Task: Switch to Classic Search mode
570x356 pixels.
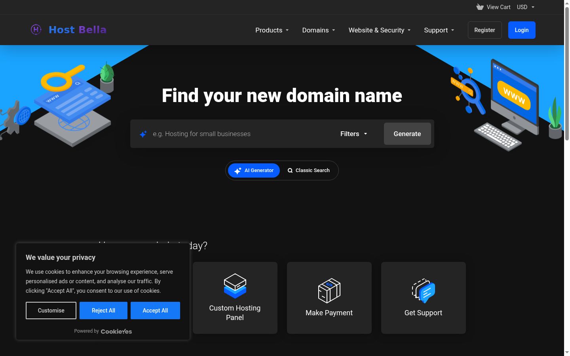Action: click(x=309, y=170)
